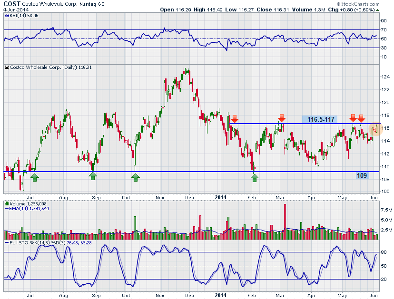The height and width of the screenshot is (299, 394).
Task: Click the Nov label under the price panel
Action: tap(160, 198)
